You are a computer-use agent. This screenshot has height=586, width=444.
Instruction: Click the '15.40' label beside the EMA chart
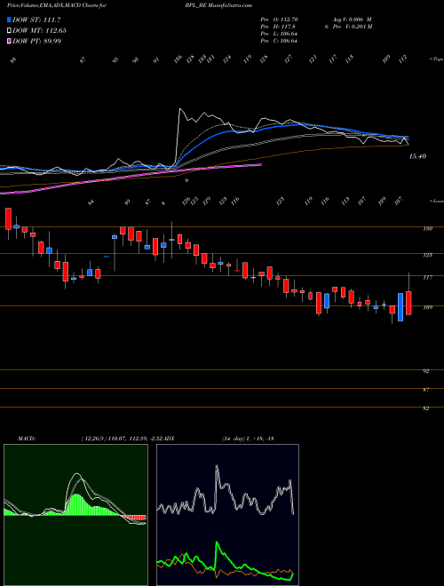(417, 156)
